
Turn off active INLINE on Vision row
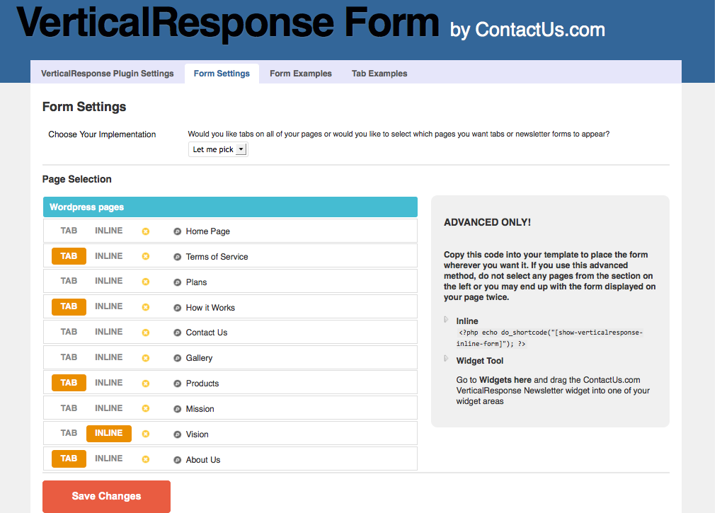[x=109, y=434]
